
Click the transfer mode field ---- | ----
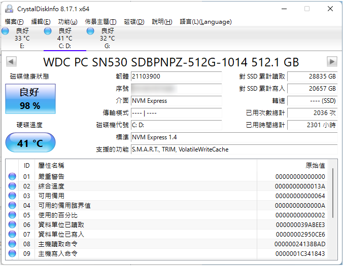pos(176,113)
